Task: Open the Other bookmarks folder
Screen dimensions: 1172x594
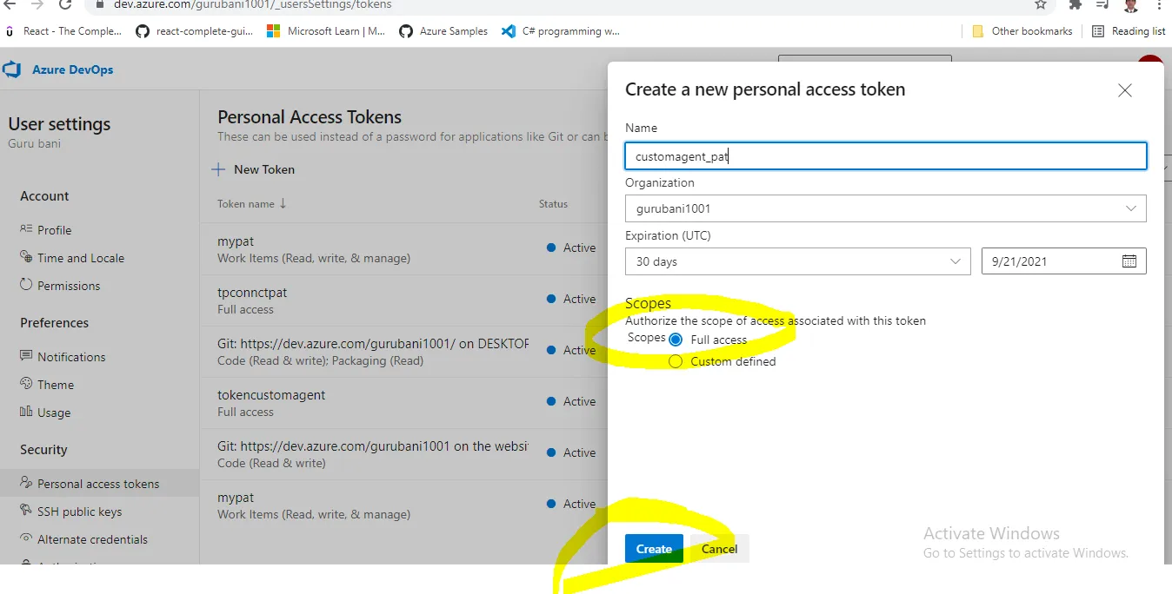Action: tap(1022, 31)
